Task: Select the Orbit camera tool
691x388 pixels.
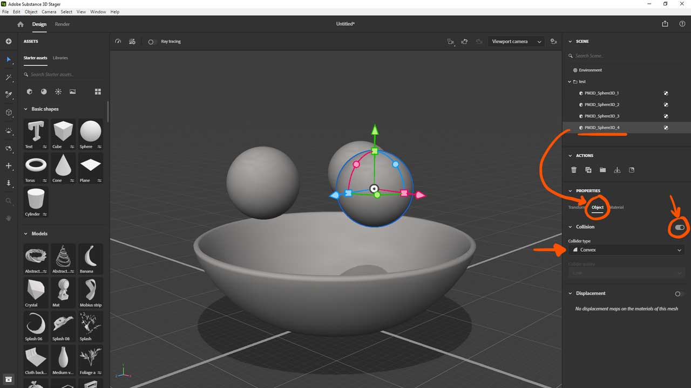Action: (x=9, y=148)
